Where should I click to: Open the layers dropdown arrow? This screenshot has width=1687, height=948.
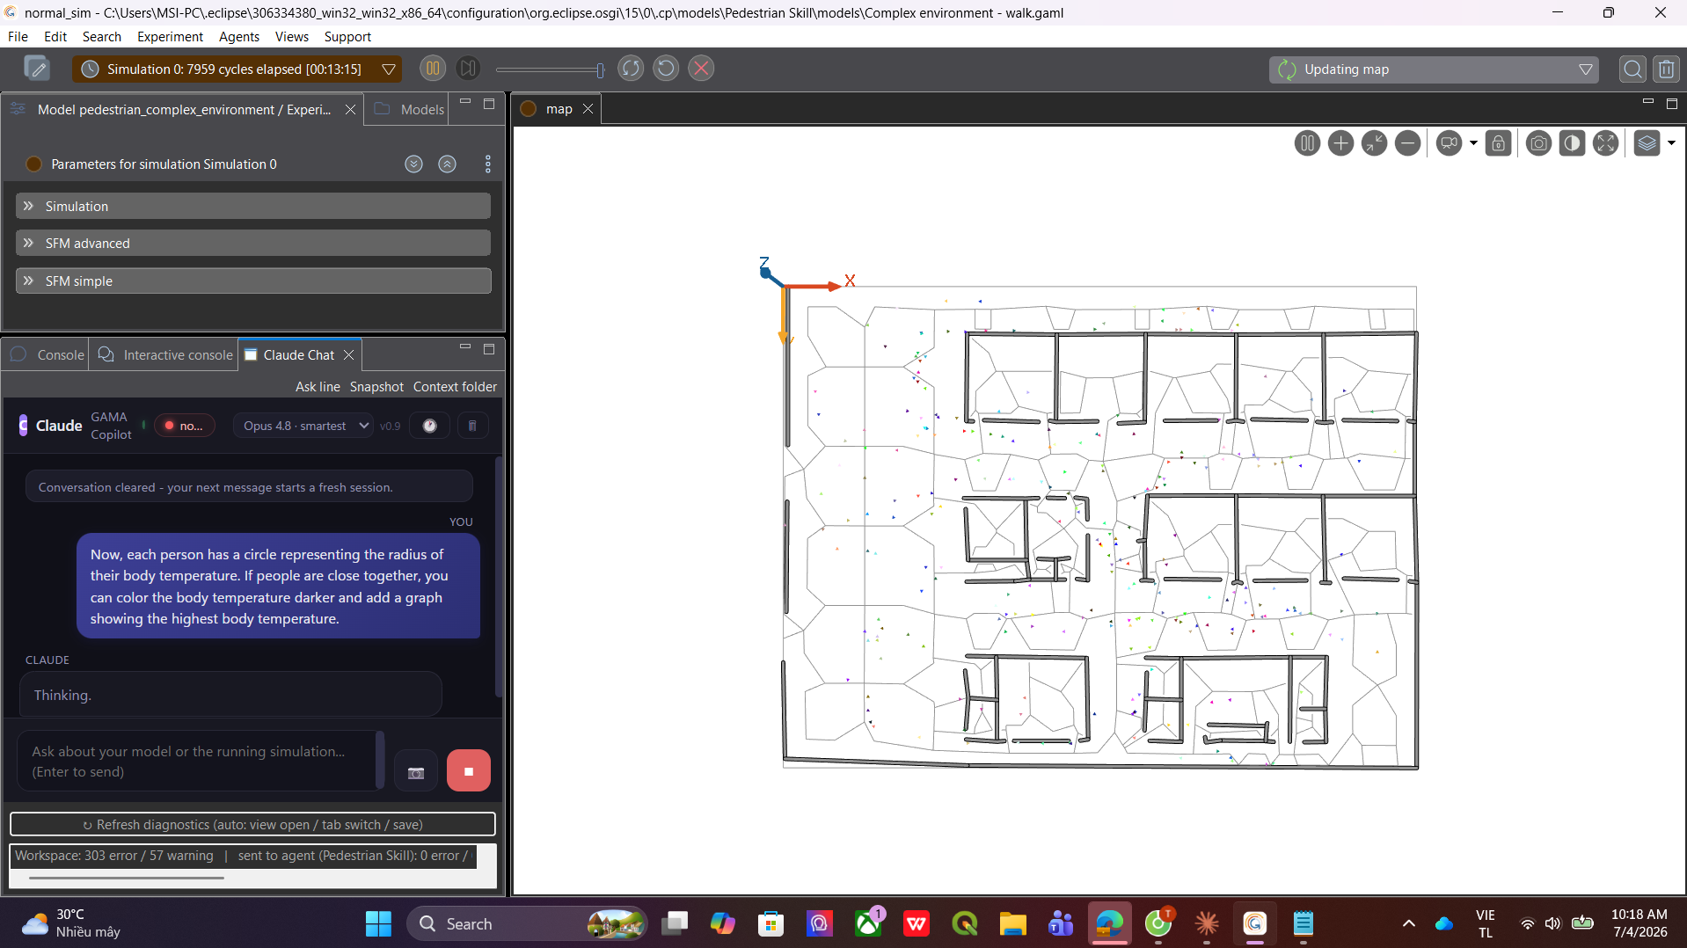pyautogui.click(x=1671, y=143)
